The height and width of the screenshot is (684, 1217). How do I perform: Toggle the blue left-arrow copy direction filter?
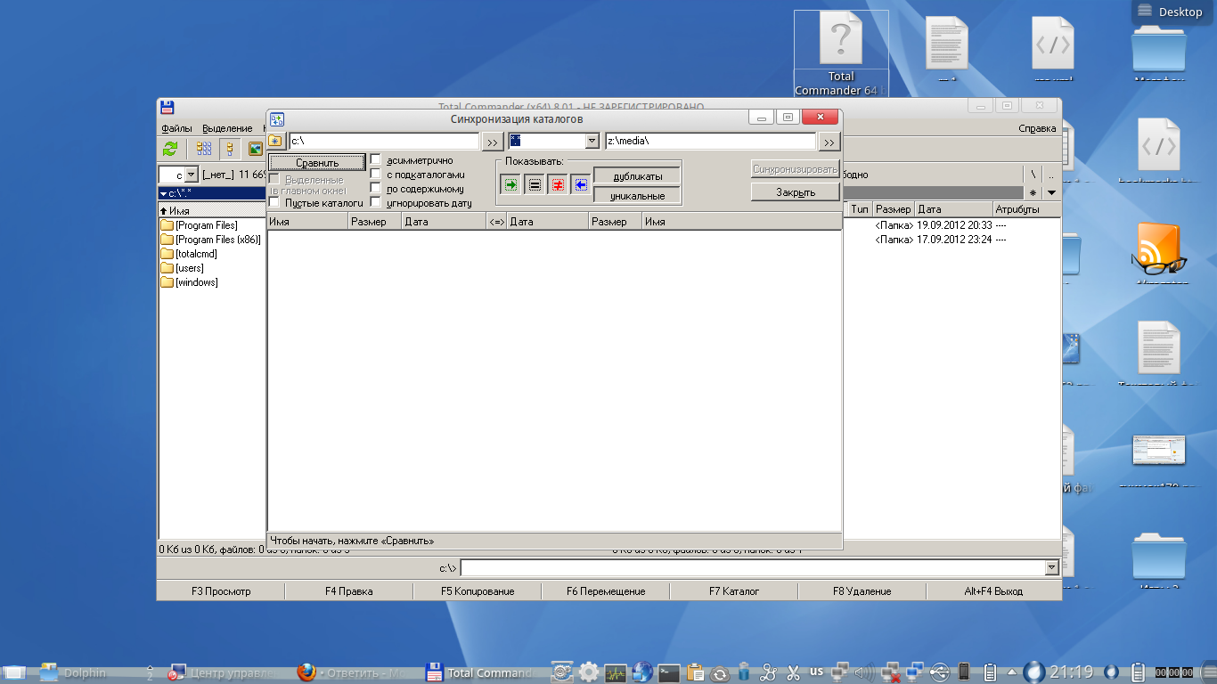click(581, 184)
